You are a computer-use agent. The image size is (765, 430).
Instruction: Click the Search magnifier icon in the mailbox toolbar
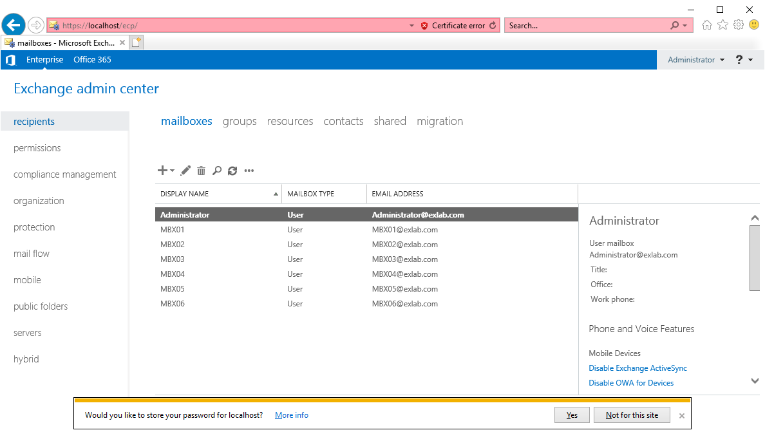tap(216, 170)
